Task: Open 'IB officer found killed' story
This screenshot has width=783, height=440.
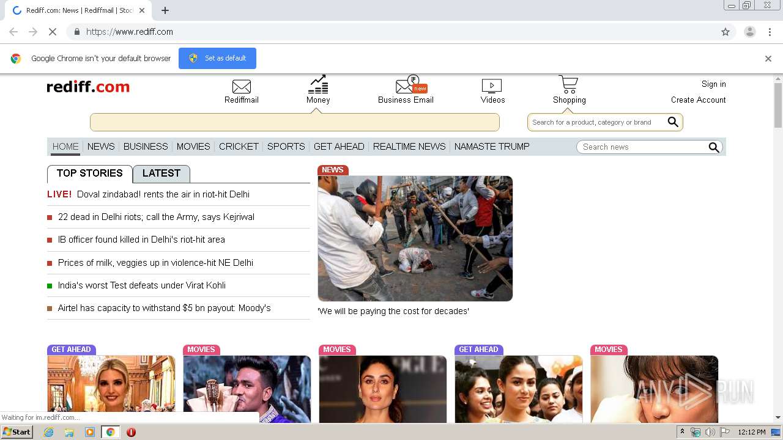Action: click(x=141, y=240)
